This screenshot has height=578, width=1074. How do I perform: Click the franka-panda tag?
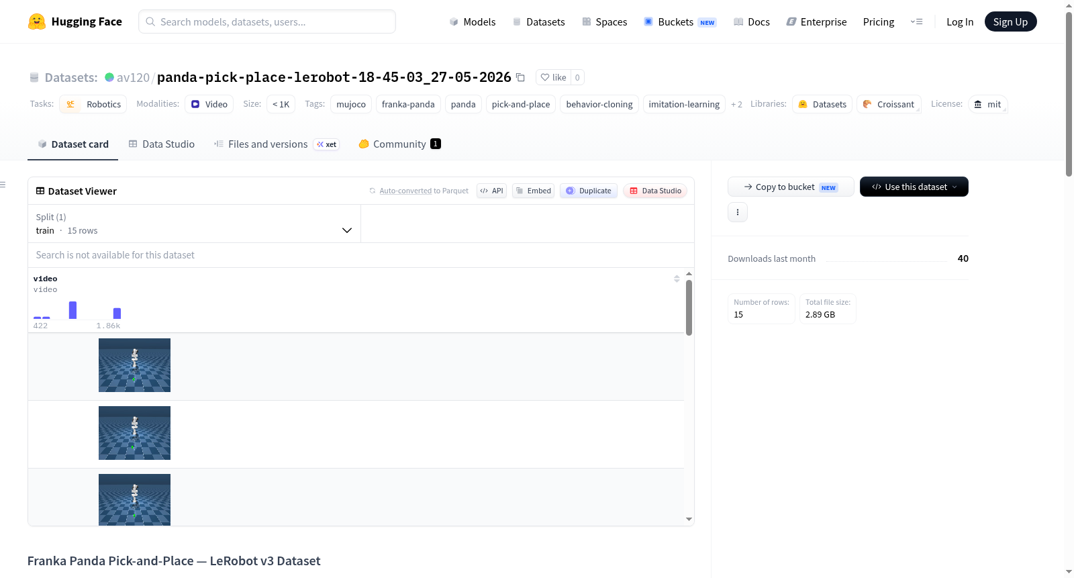[x=408, y=104]
